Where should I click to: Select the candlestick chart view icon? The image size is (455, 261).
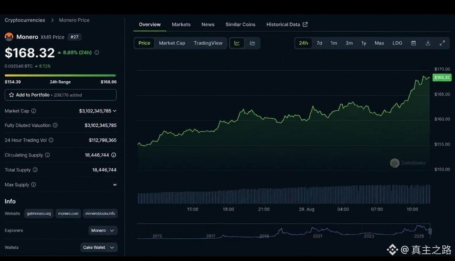(x=252, y=43)
